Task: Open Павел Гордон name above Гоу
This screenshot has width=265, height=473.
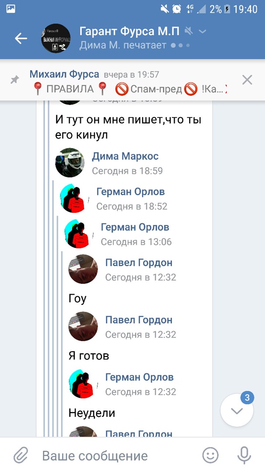Action: coord(139,262)
